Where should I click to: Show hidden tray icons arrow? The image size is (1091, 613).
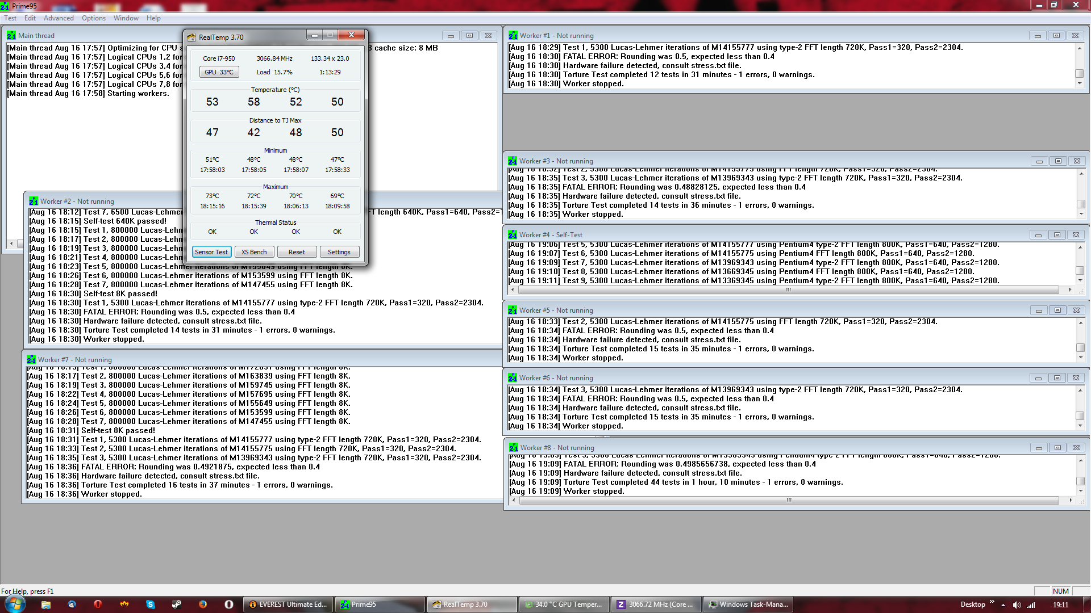click(x=1003, y=604)
